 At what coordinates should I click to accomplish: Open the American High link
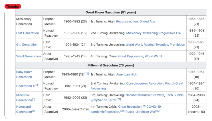[127, 74]
